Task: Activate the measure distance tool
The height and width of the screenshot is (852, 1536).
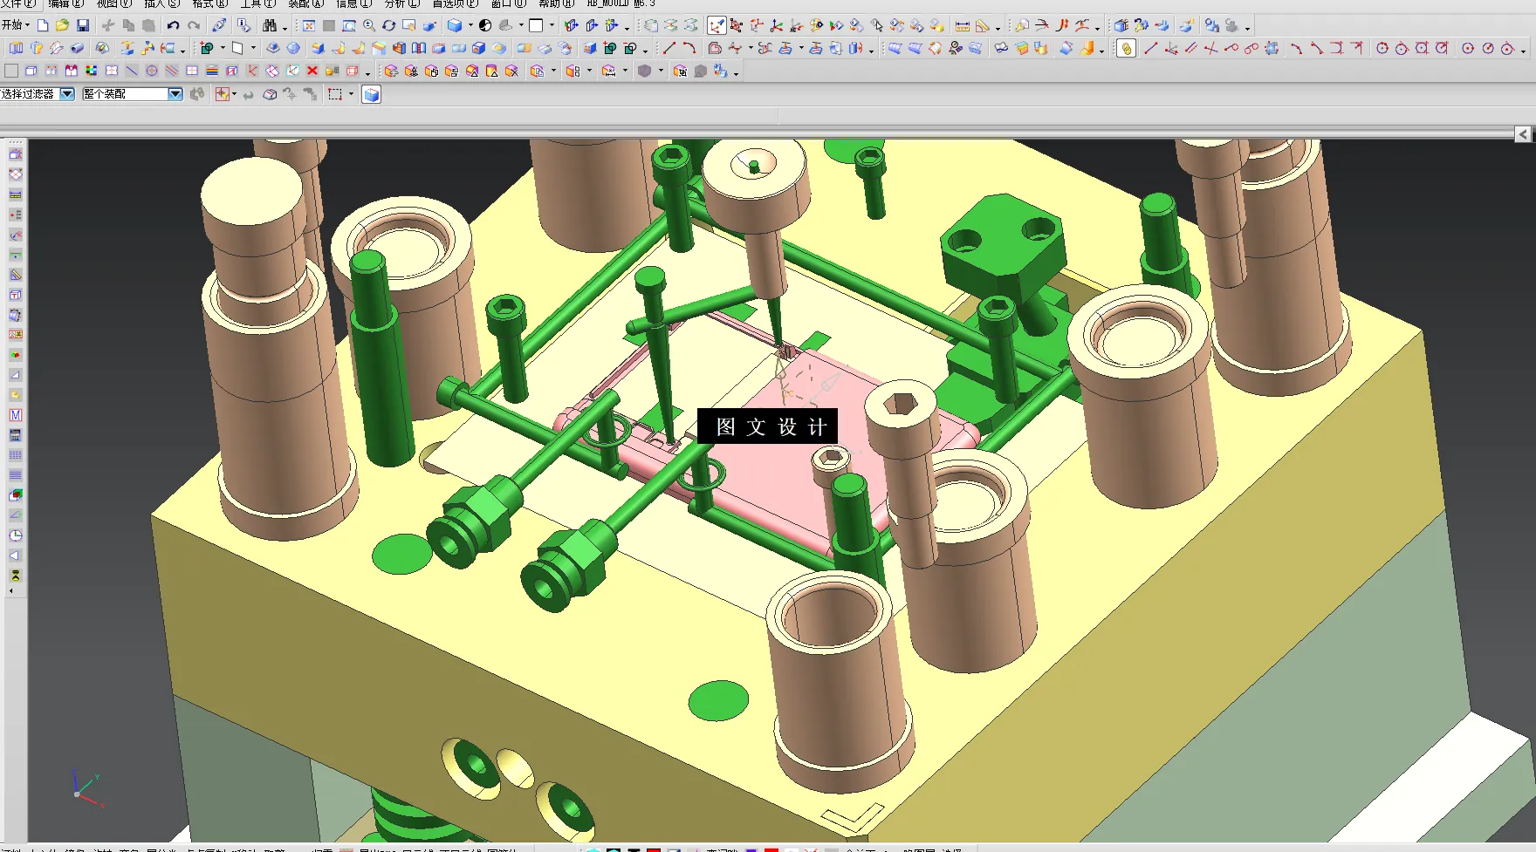Action: (x=961, y=25)
